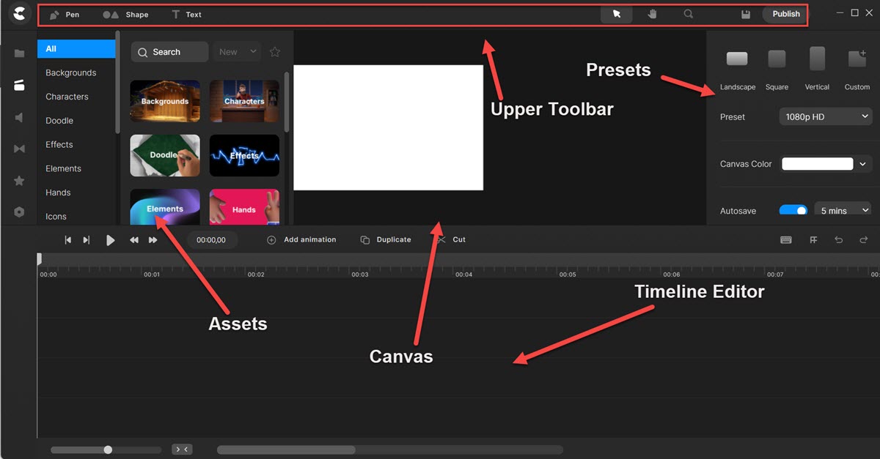
Task: Select the Characters category
Action: tap(67, 96)
